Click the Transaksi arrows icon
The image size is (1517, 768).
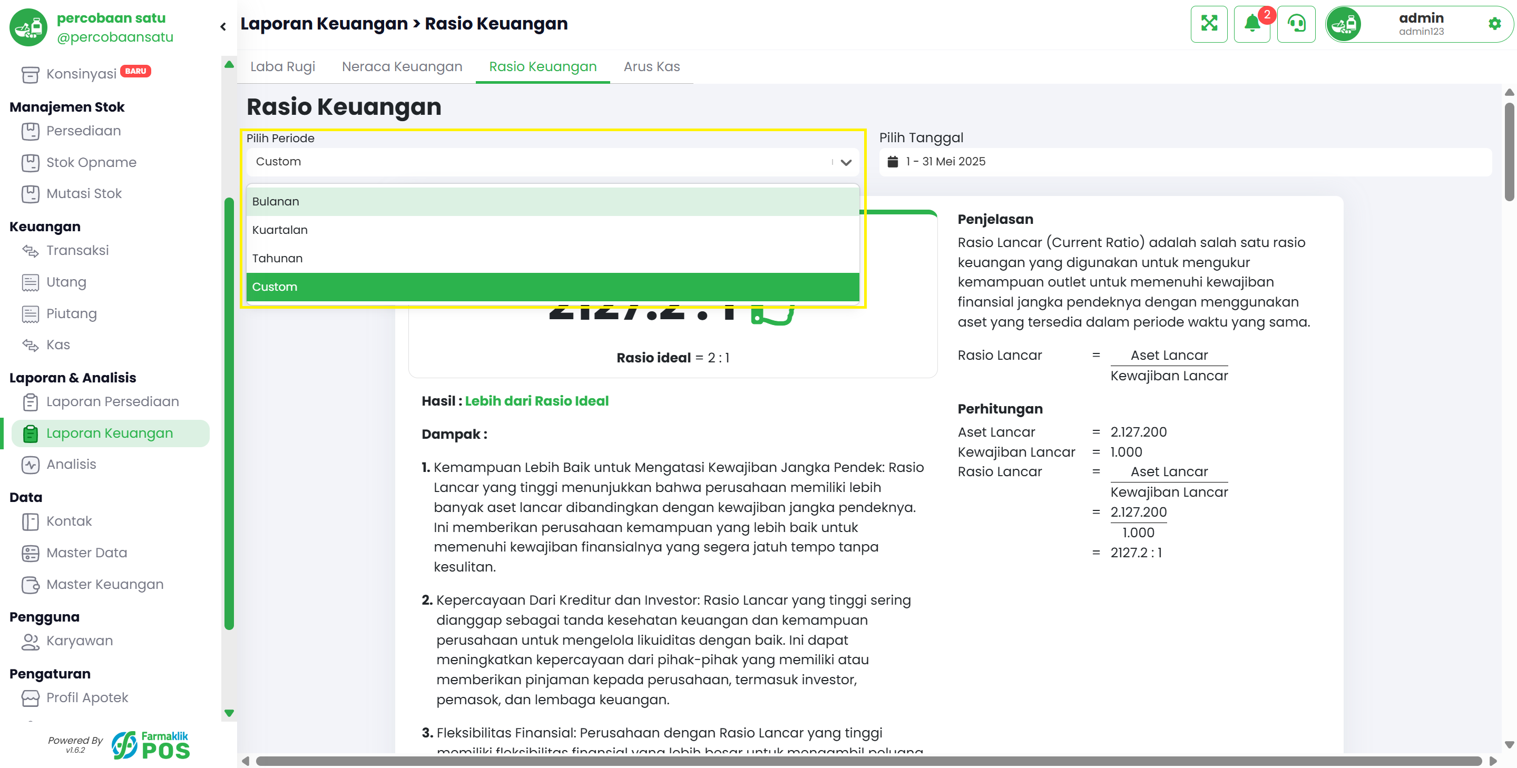pyautogui.click(x=30, y=251)
